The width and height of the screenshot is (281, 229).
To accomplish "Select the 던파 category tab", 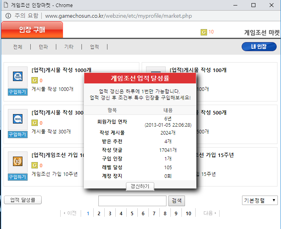I will point(43,47).
